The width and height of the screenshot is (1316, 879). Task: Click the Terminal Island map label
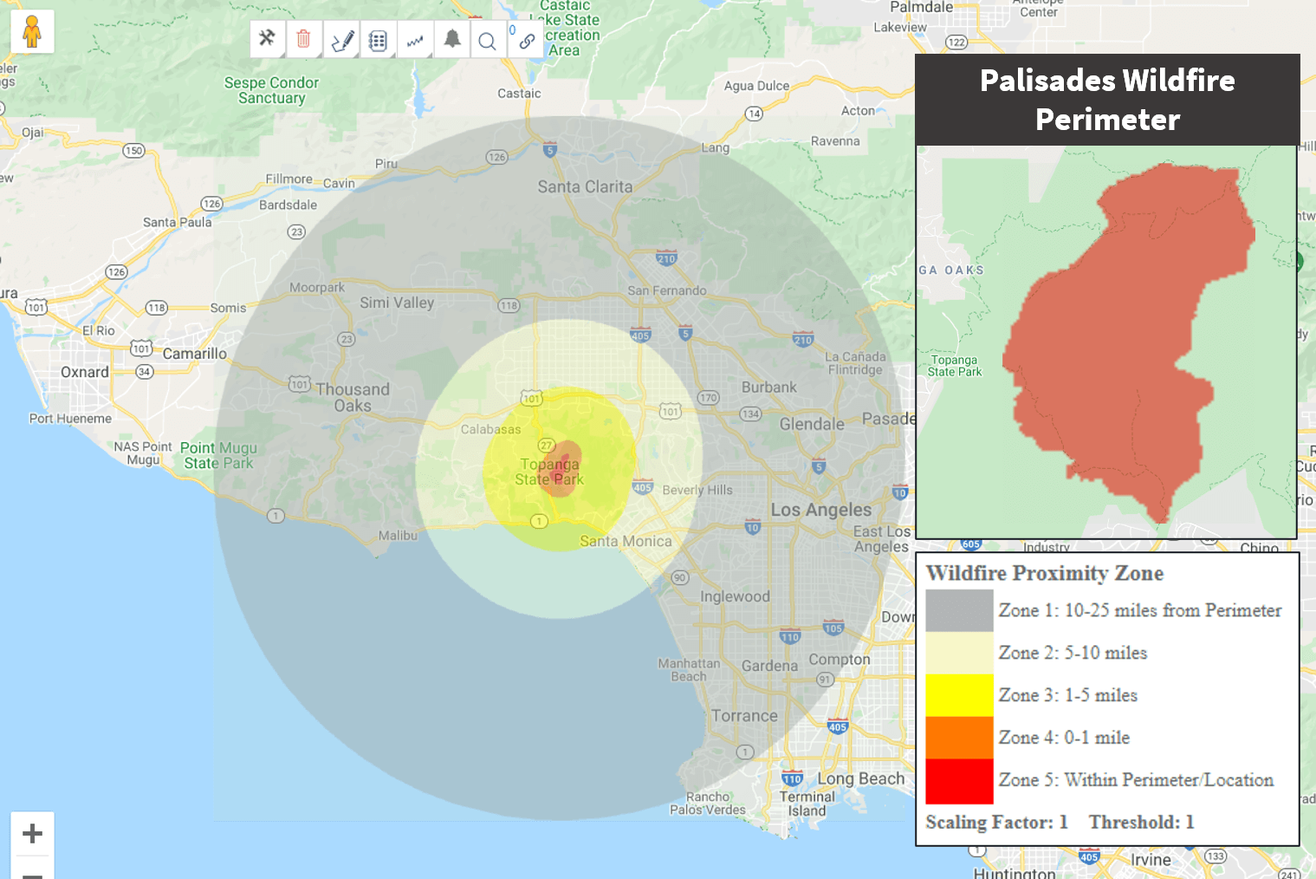[807, 804]
